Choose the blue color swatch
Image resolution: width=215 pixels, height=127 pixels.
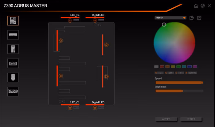click(x=190, y=67)
